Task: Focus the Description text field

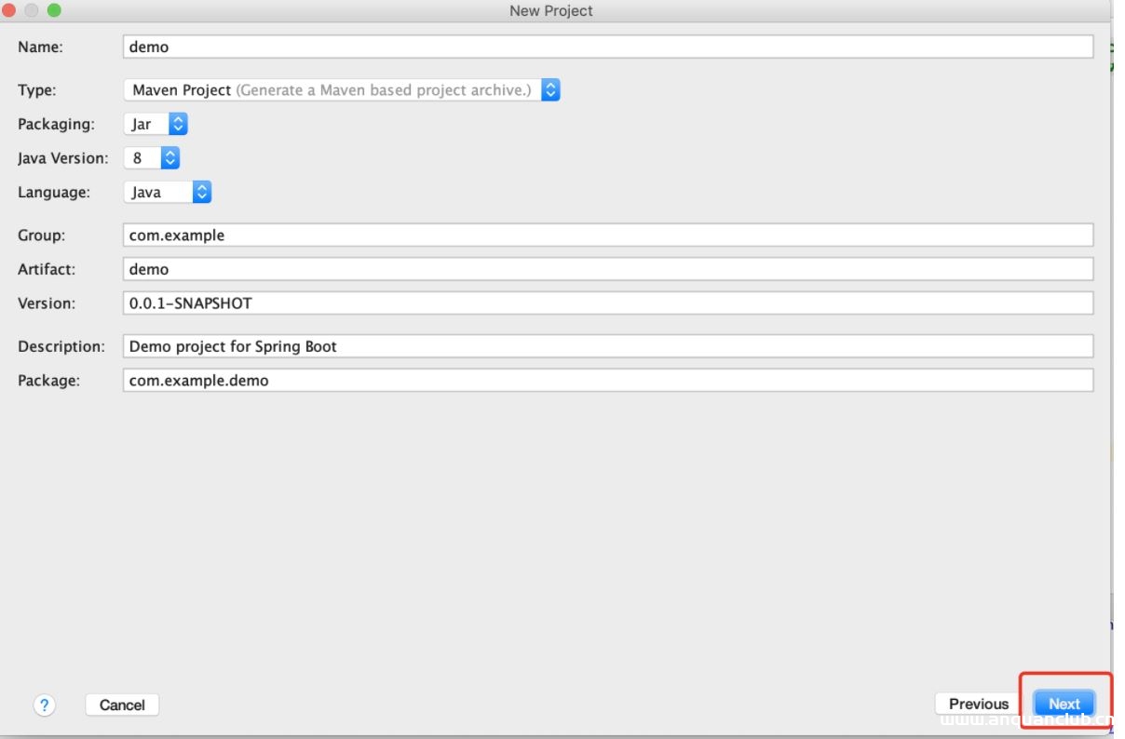Action: point(607,346)
